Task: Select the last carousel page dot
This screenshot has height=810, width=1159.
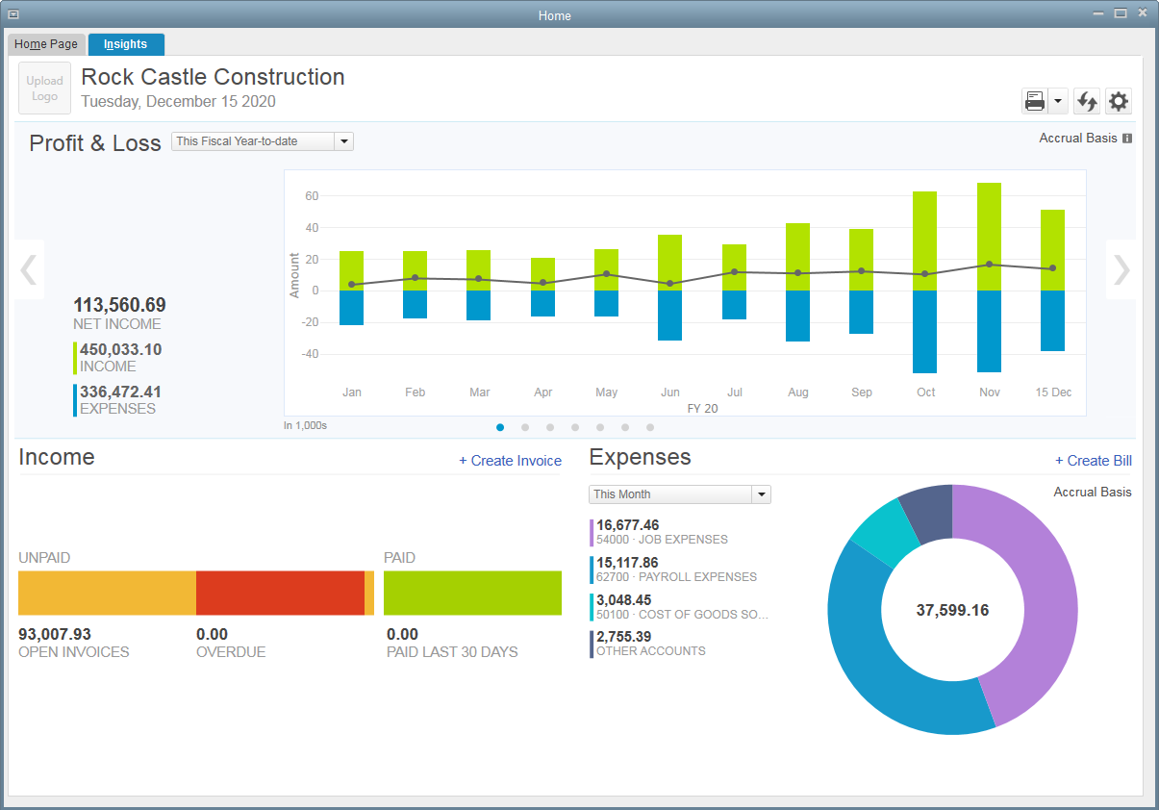Action: 650,427
